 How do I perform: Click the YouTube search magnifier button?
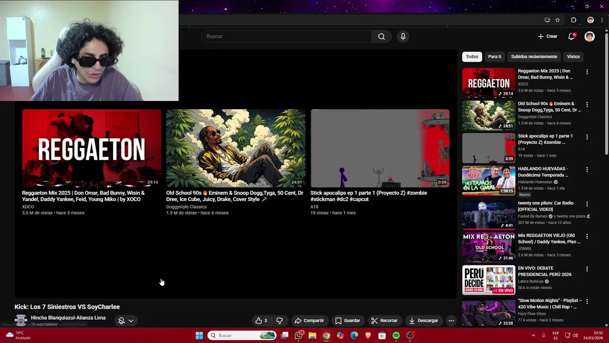coord(381,36)
